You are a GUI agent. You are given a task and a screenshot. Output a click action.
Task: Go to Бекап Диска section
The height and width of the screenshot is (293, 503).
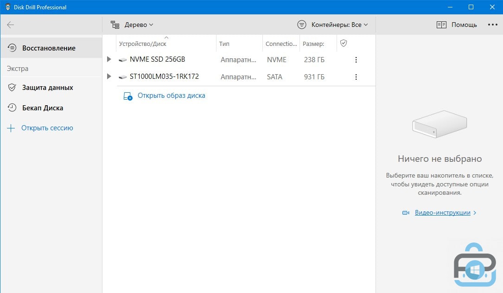tap(43, 108)
